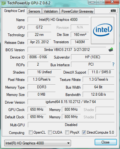This screenshot has height=149, width=120.
Task: Click the BIOS Version text field
Action: pyautogui.click(x=67, y=50)
